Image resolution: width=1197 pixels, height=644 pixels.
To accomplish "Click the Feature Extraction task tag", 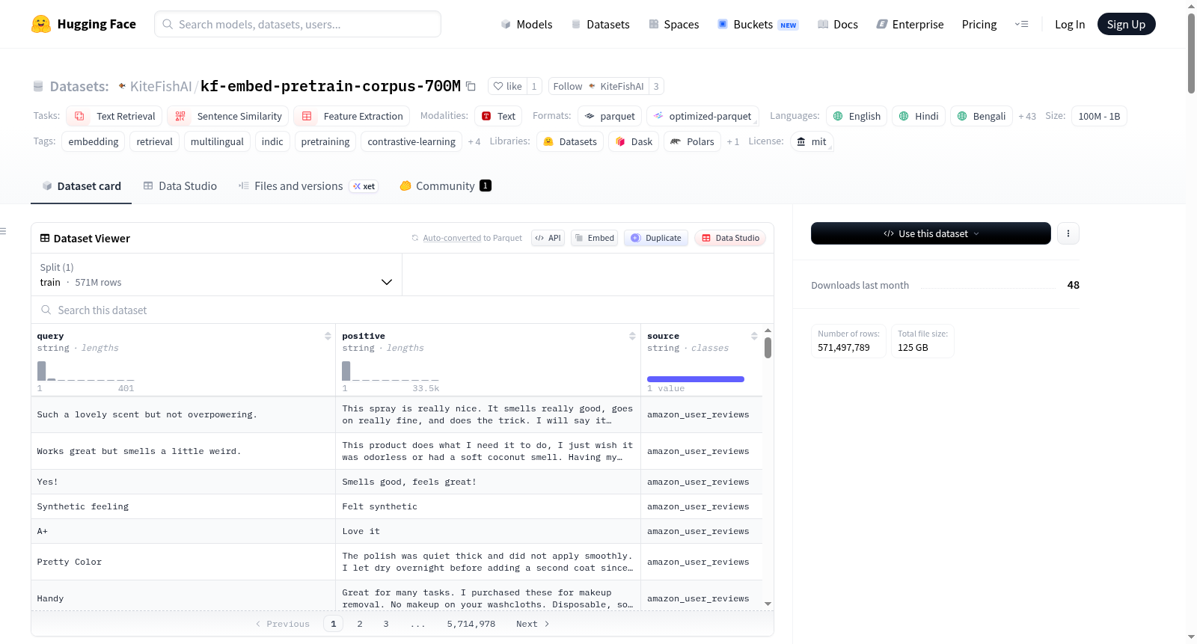I will 352,116.
